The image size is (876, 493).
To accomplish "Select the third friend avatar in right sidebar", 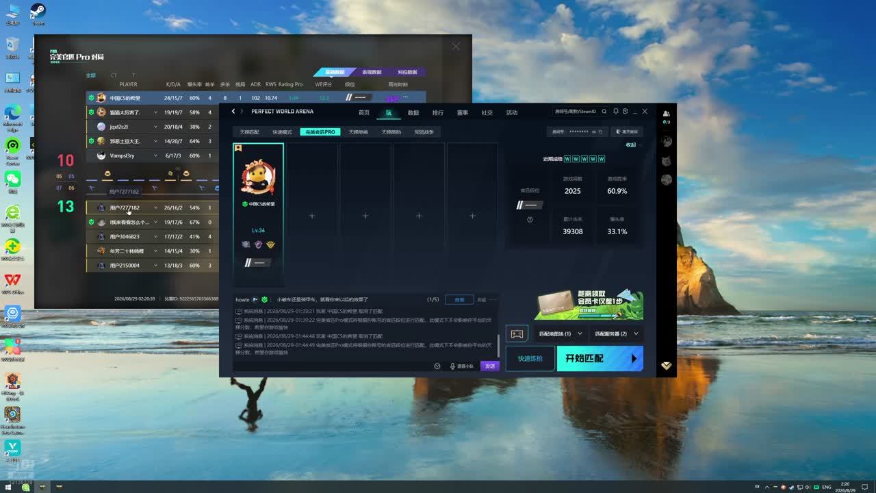I will (x=667, y=180).
